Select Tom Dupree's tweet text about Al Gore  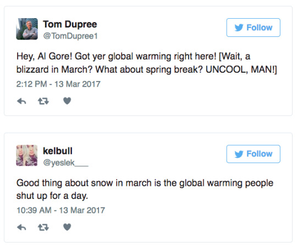pyautogui.click(x=147, y=63)
